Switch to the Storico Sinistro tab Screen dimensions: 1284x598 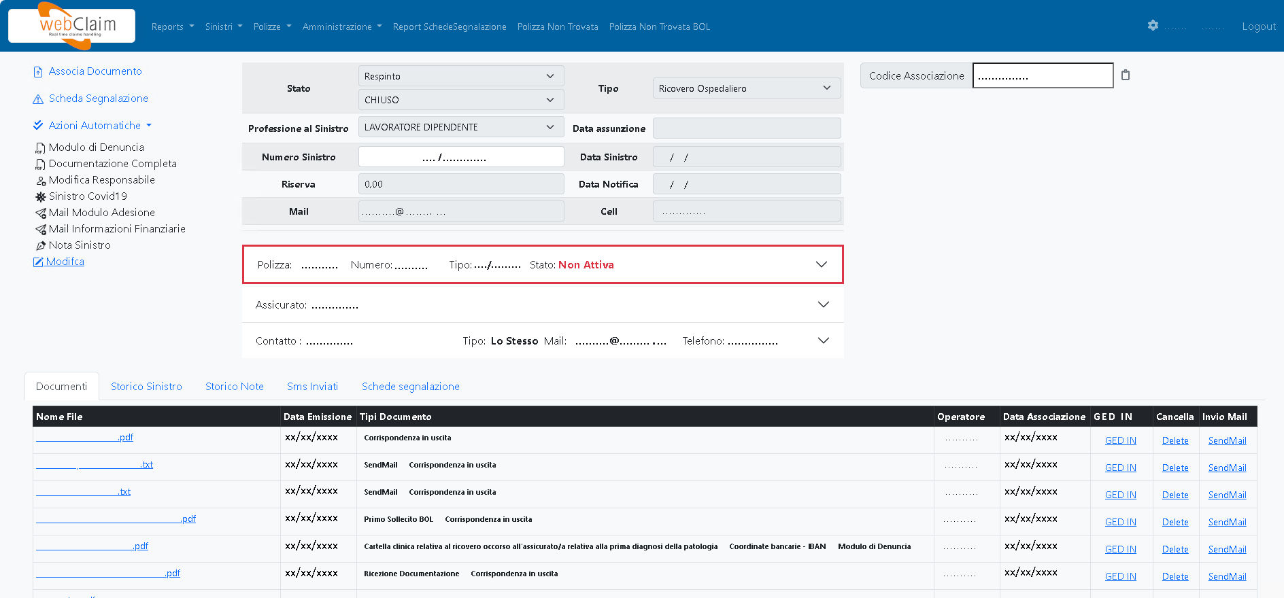[146, 386]
